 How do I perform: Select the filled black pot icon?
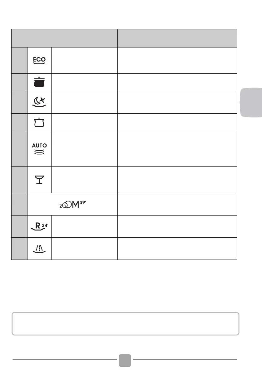40,82
